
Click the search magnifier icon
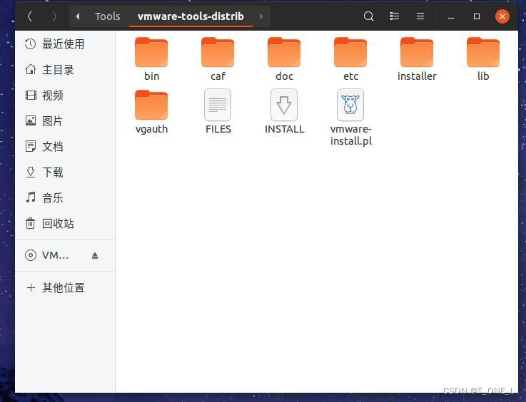(x=369, y=16)
